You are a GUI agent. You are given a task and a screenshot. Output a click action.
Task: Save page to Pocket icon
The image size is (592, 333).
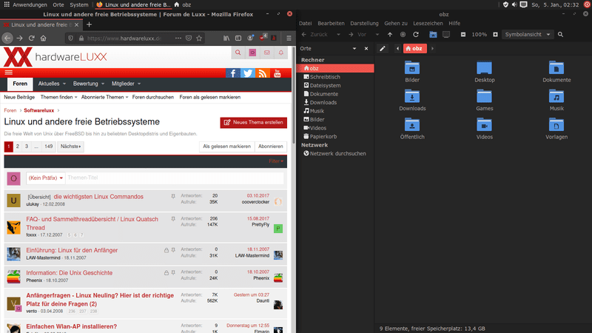(189, 38)
